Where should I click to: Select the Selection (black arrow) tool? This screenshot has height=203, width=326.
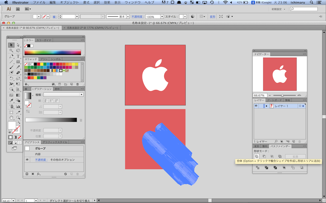11,45
